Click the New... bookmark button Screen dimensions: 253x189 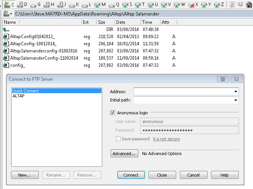click(x=25, y=175)
